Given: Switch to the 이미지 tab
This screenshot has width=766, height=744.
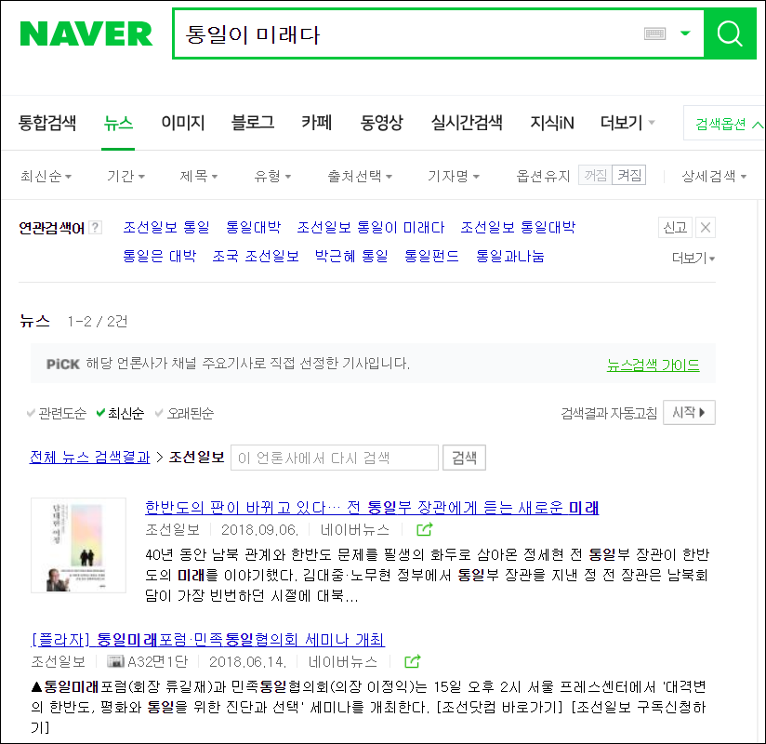Looking at the screenshot, I should 183,123.
